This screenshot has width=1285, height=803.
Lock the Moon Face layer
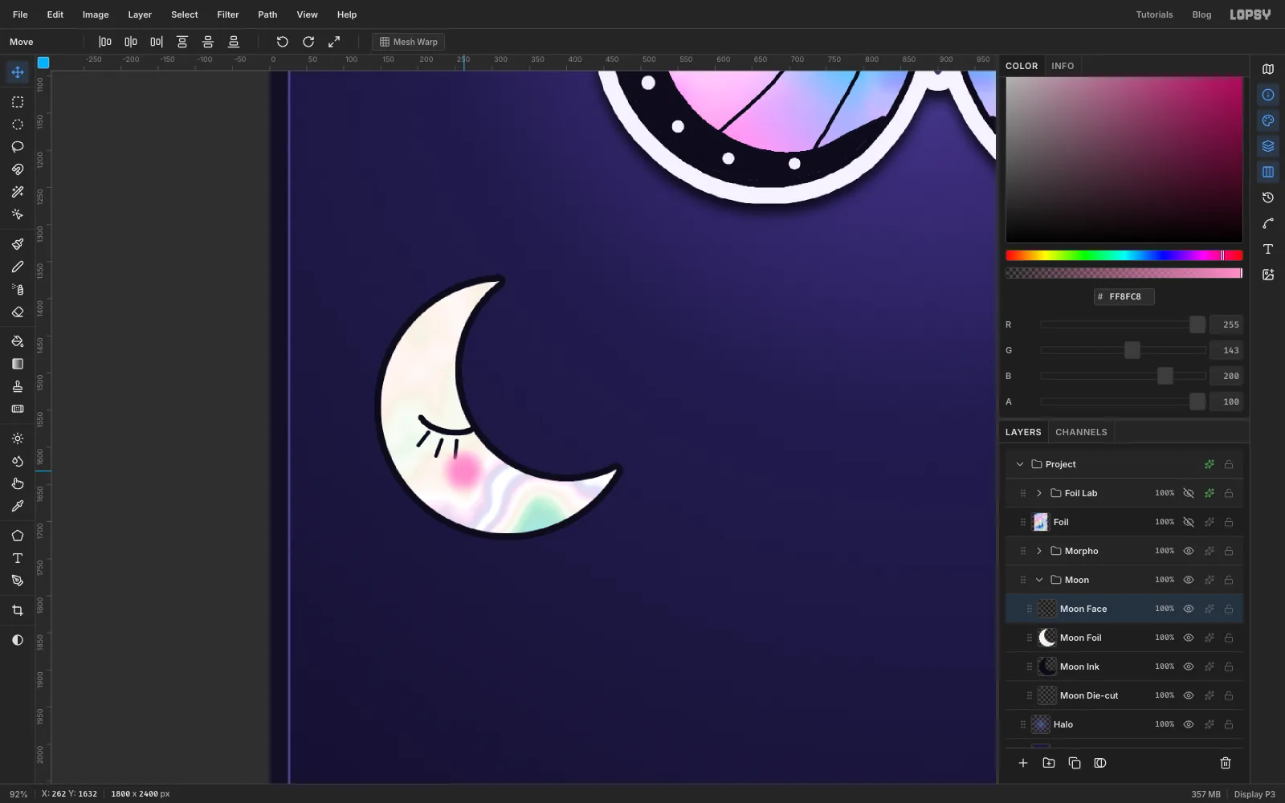[x=1229, y=609]
